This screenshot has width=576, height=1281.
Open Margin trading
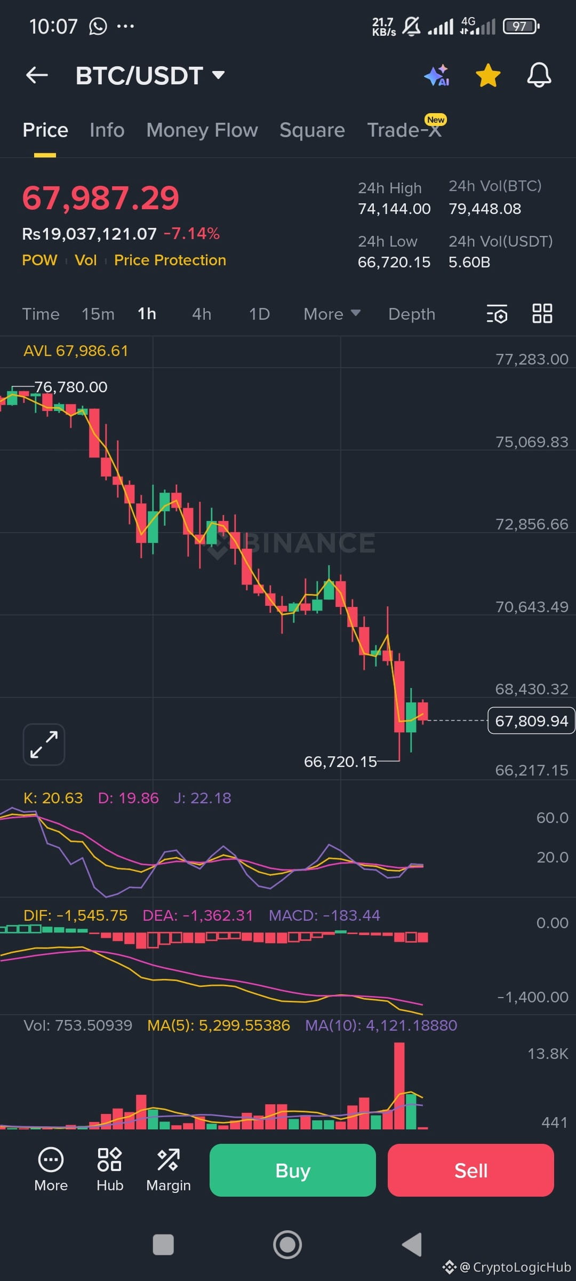pos(169,1170)
